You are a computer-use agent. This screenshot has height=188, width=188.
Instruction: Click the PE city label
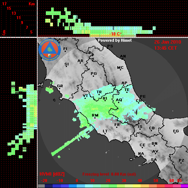(143, 96)
